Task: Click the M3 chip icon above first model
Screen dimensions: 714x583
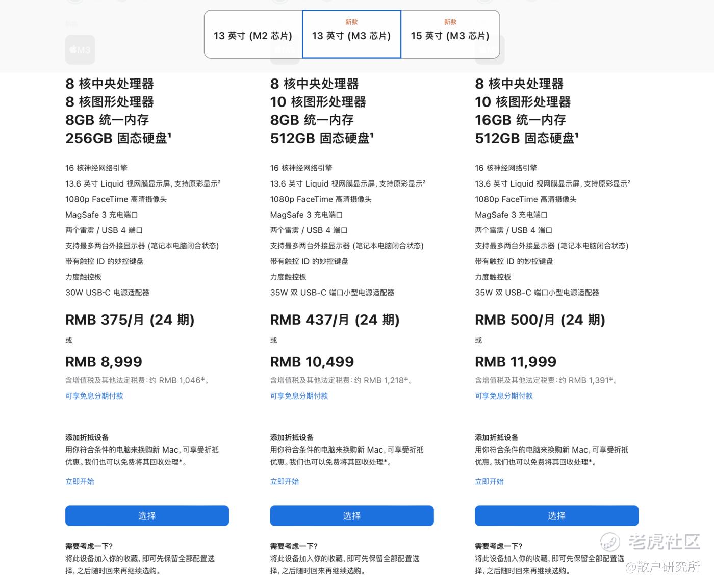Action: 80,49
